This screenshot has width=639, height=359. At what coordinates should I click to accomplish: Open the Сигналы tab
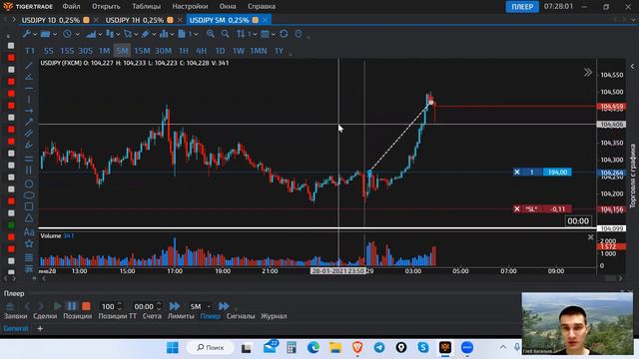[240, 316]
